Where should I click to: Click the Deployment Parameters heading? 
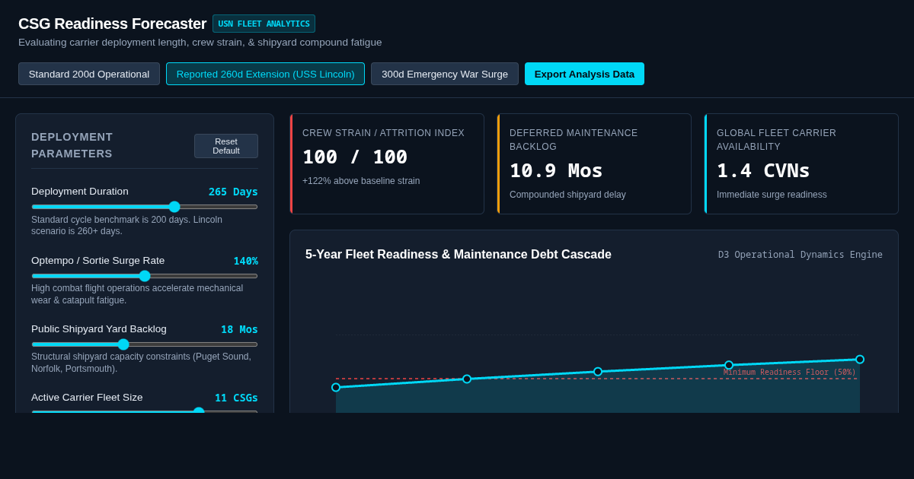(72, 145)
